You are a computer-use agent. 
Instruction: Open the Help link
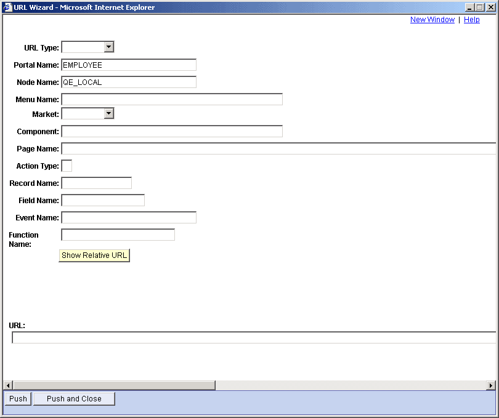tap(471, 19)
